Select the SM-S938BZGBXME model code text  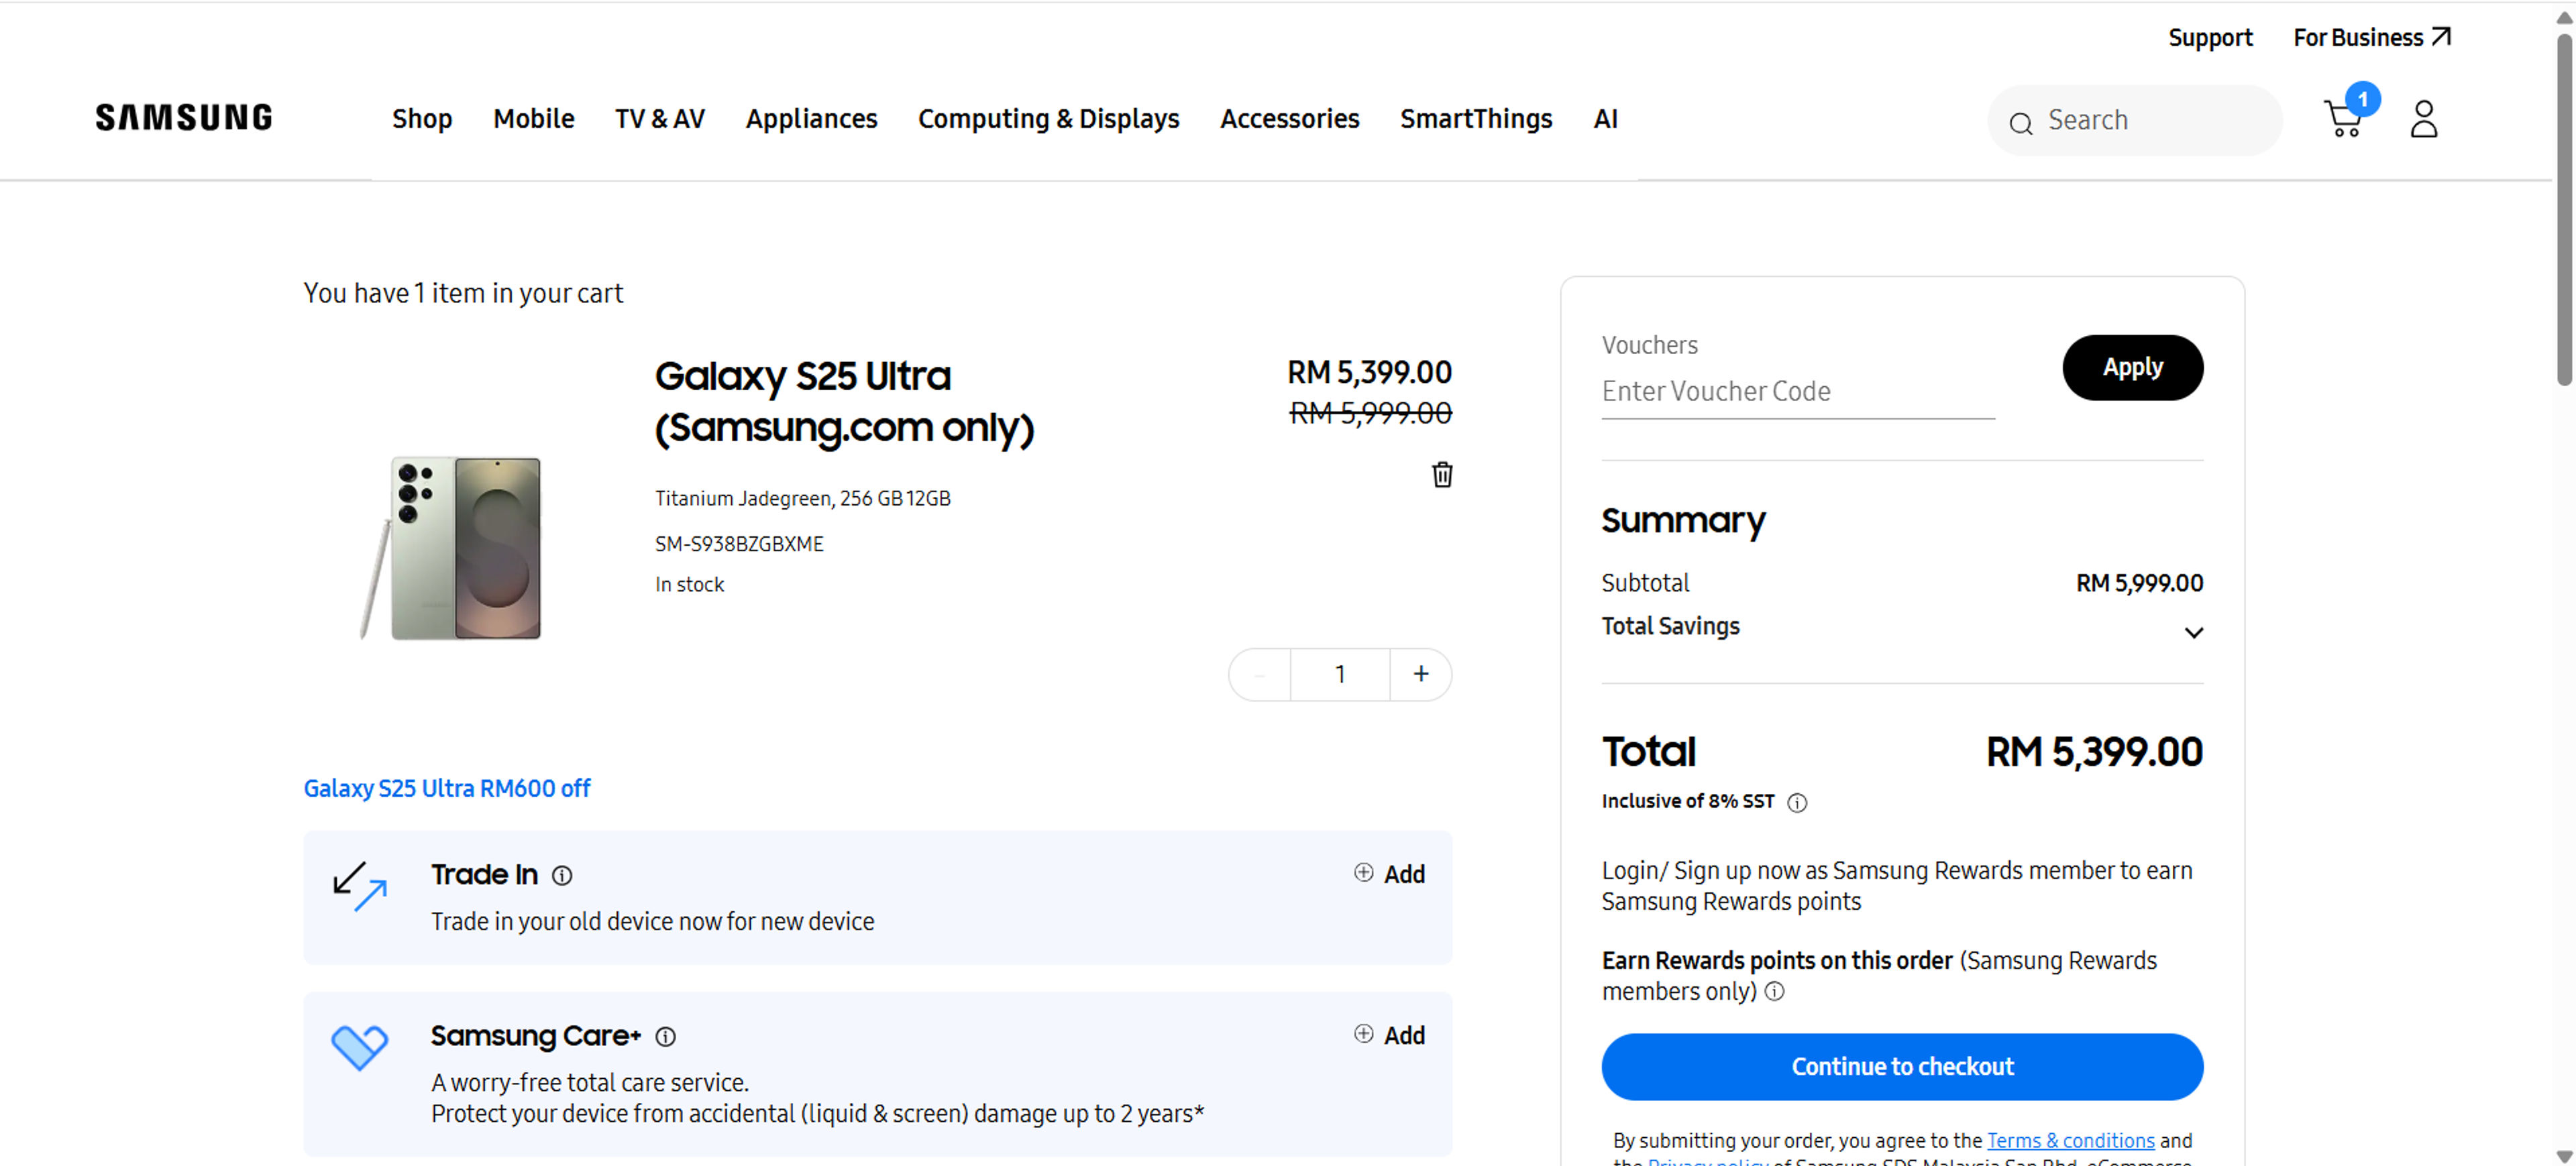pos(739,544)
